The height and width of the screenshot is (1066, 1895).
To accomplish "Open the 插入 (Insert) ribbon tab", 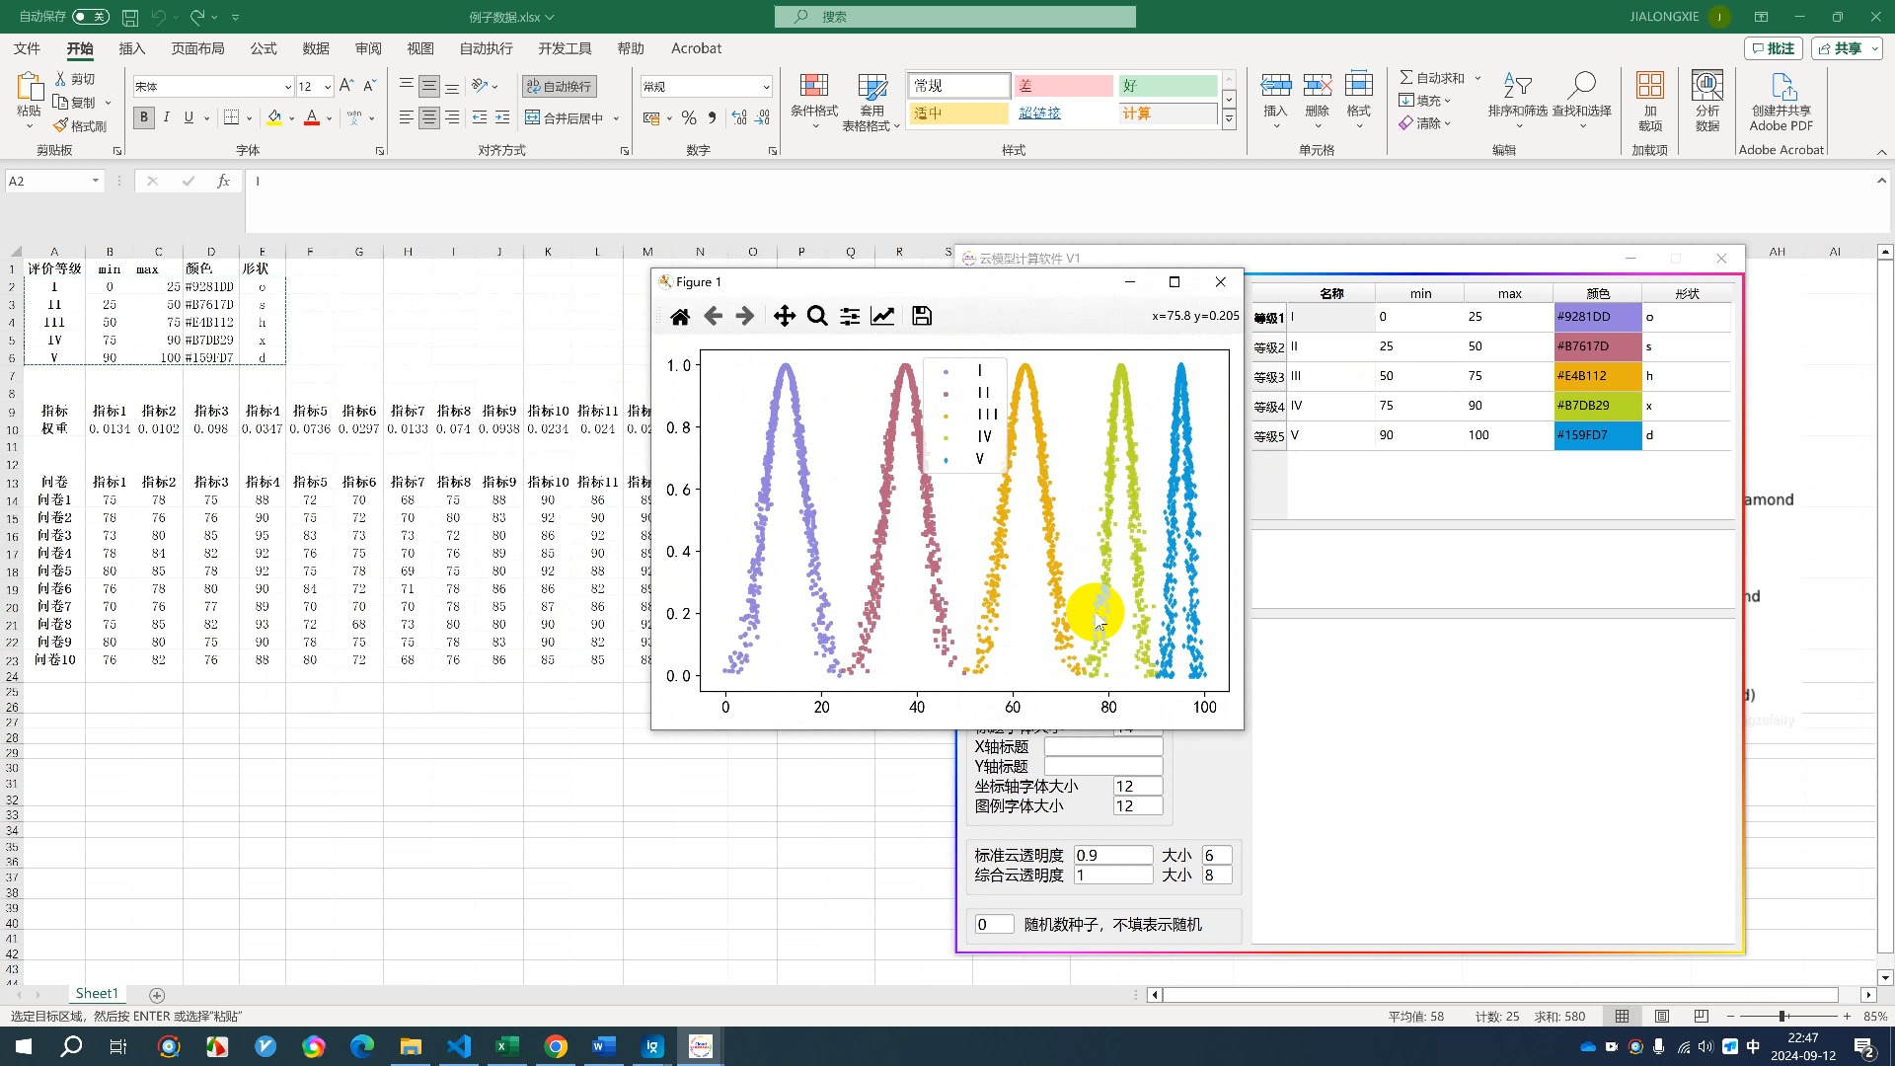I will click(131, 48).
